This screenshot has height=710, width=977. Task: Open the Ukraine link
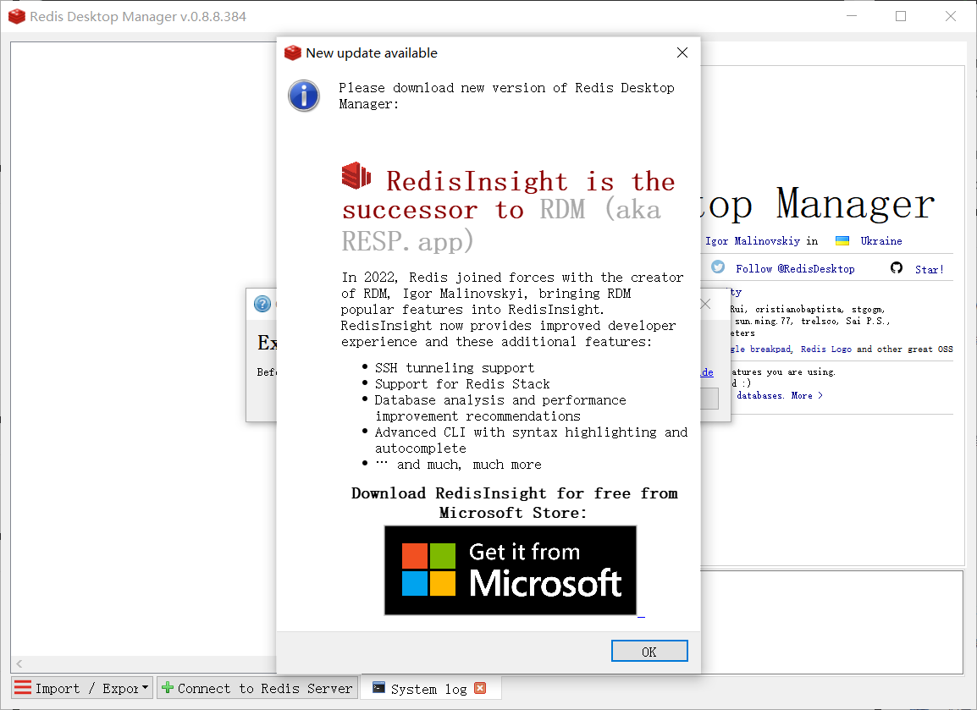pyautogui.click(x=881, y=241)
